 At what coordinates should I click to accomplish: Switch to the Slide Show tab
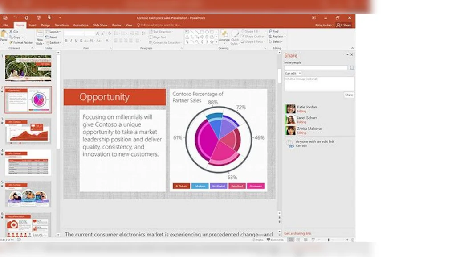coord(100,25)
